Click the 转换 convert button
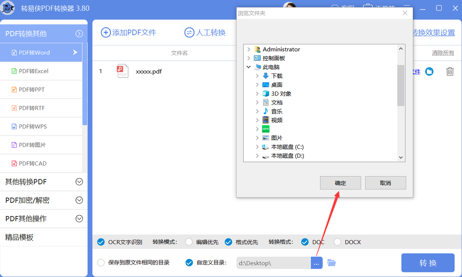462x277 pixels. coord(428,263)
